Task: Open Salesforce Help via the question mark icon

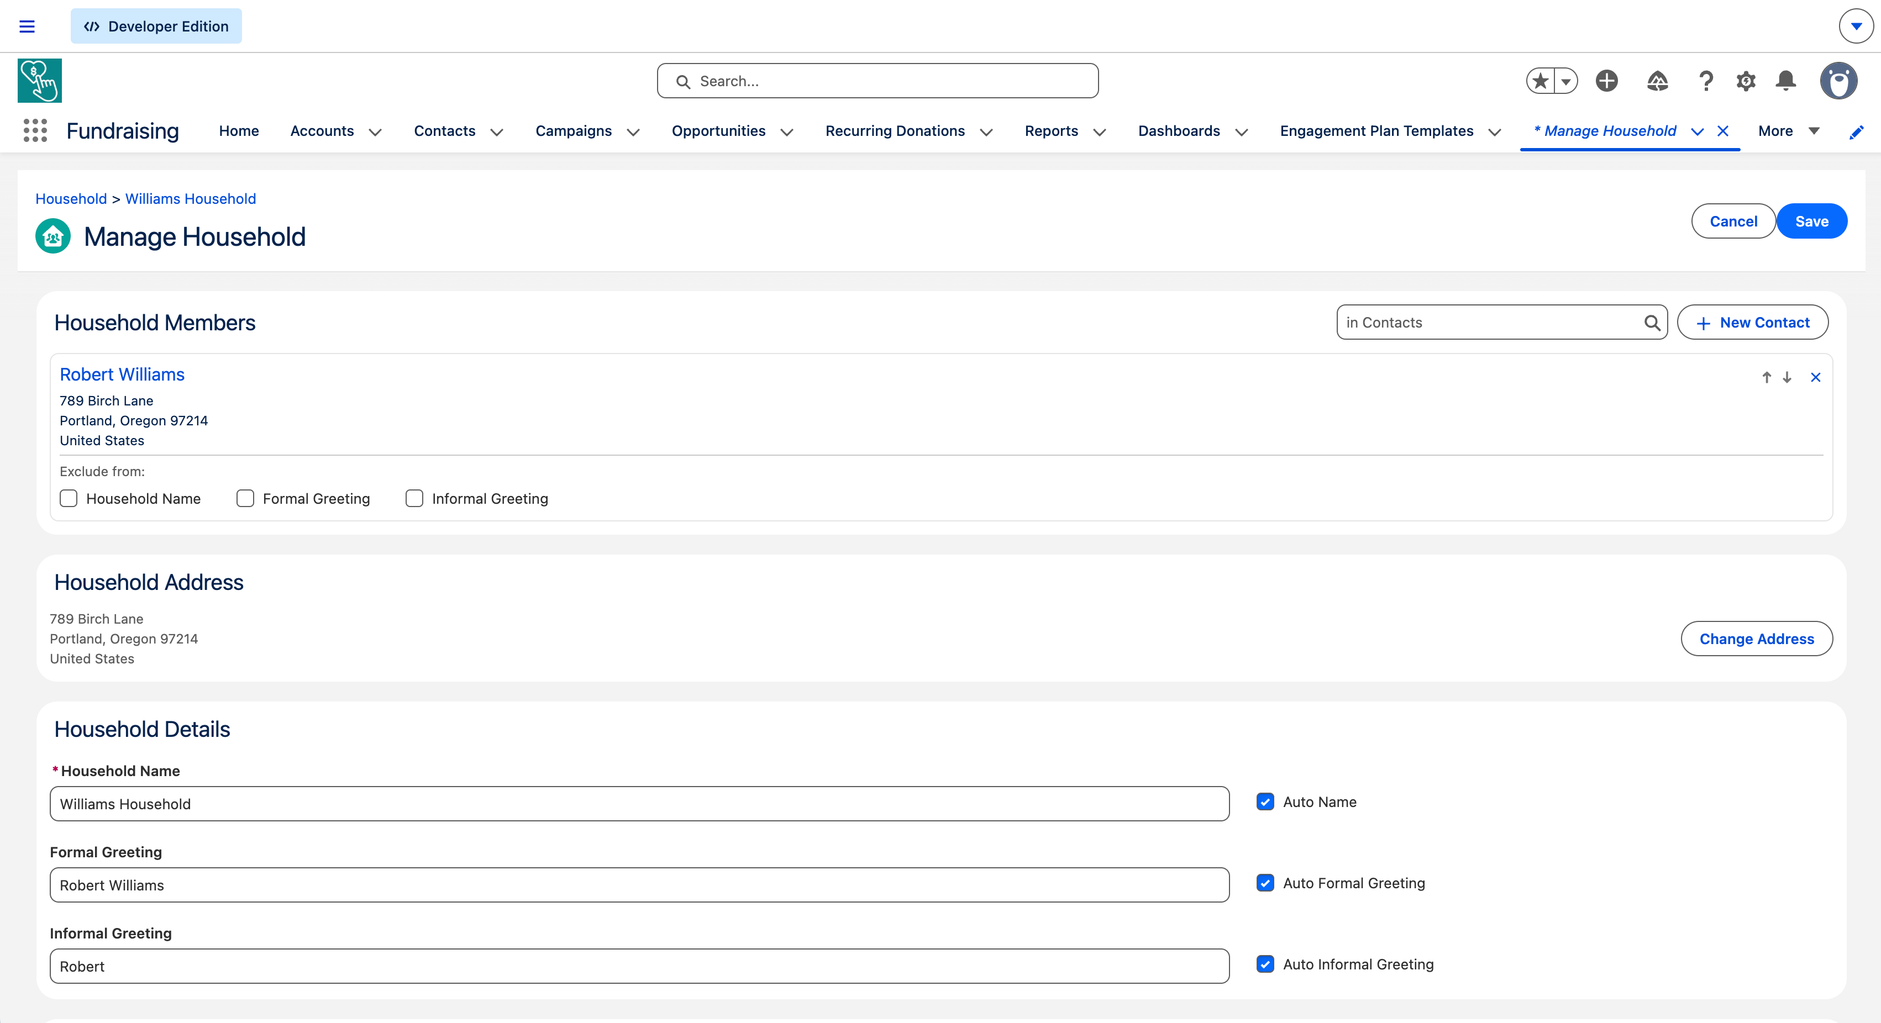Action: tap(1706, 81)
